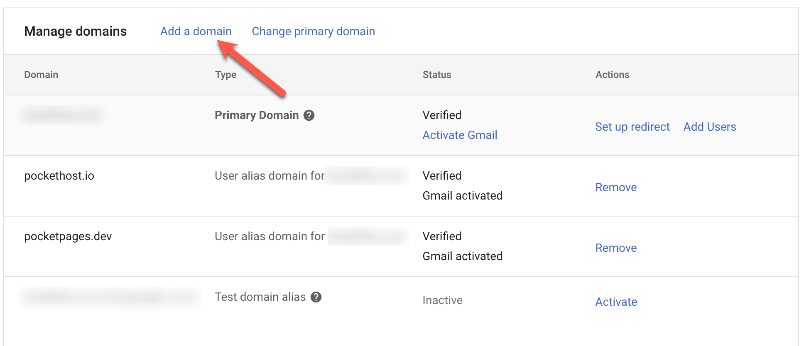Select the pockethost.io domain name
Viewport: 804px width, 346px height.
coord(59,176)
